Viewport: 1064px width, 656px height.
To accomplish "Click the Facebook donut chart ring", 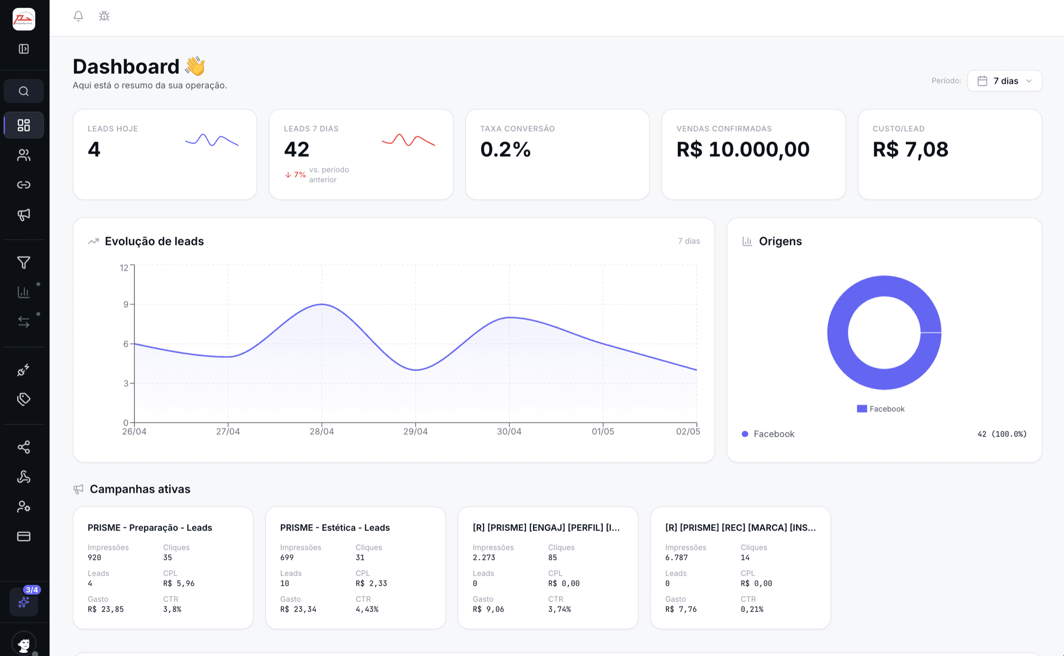I will coord(837,333).
